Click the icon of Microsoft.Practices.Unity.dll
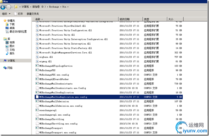 (37, 35)
